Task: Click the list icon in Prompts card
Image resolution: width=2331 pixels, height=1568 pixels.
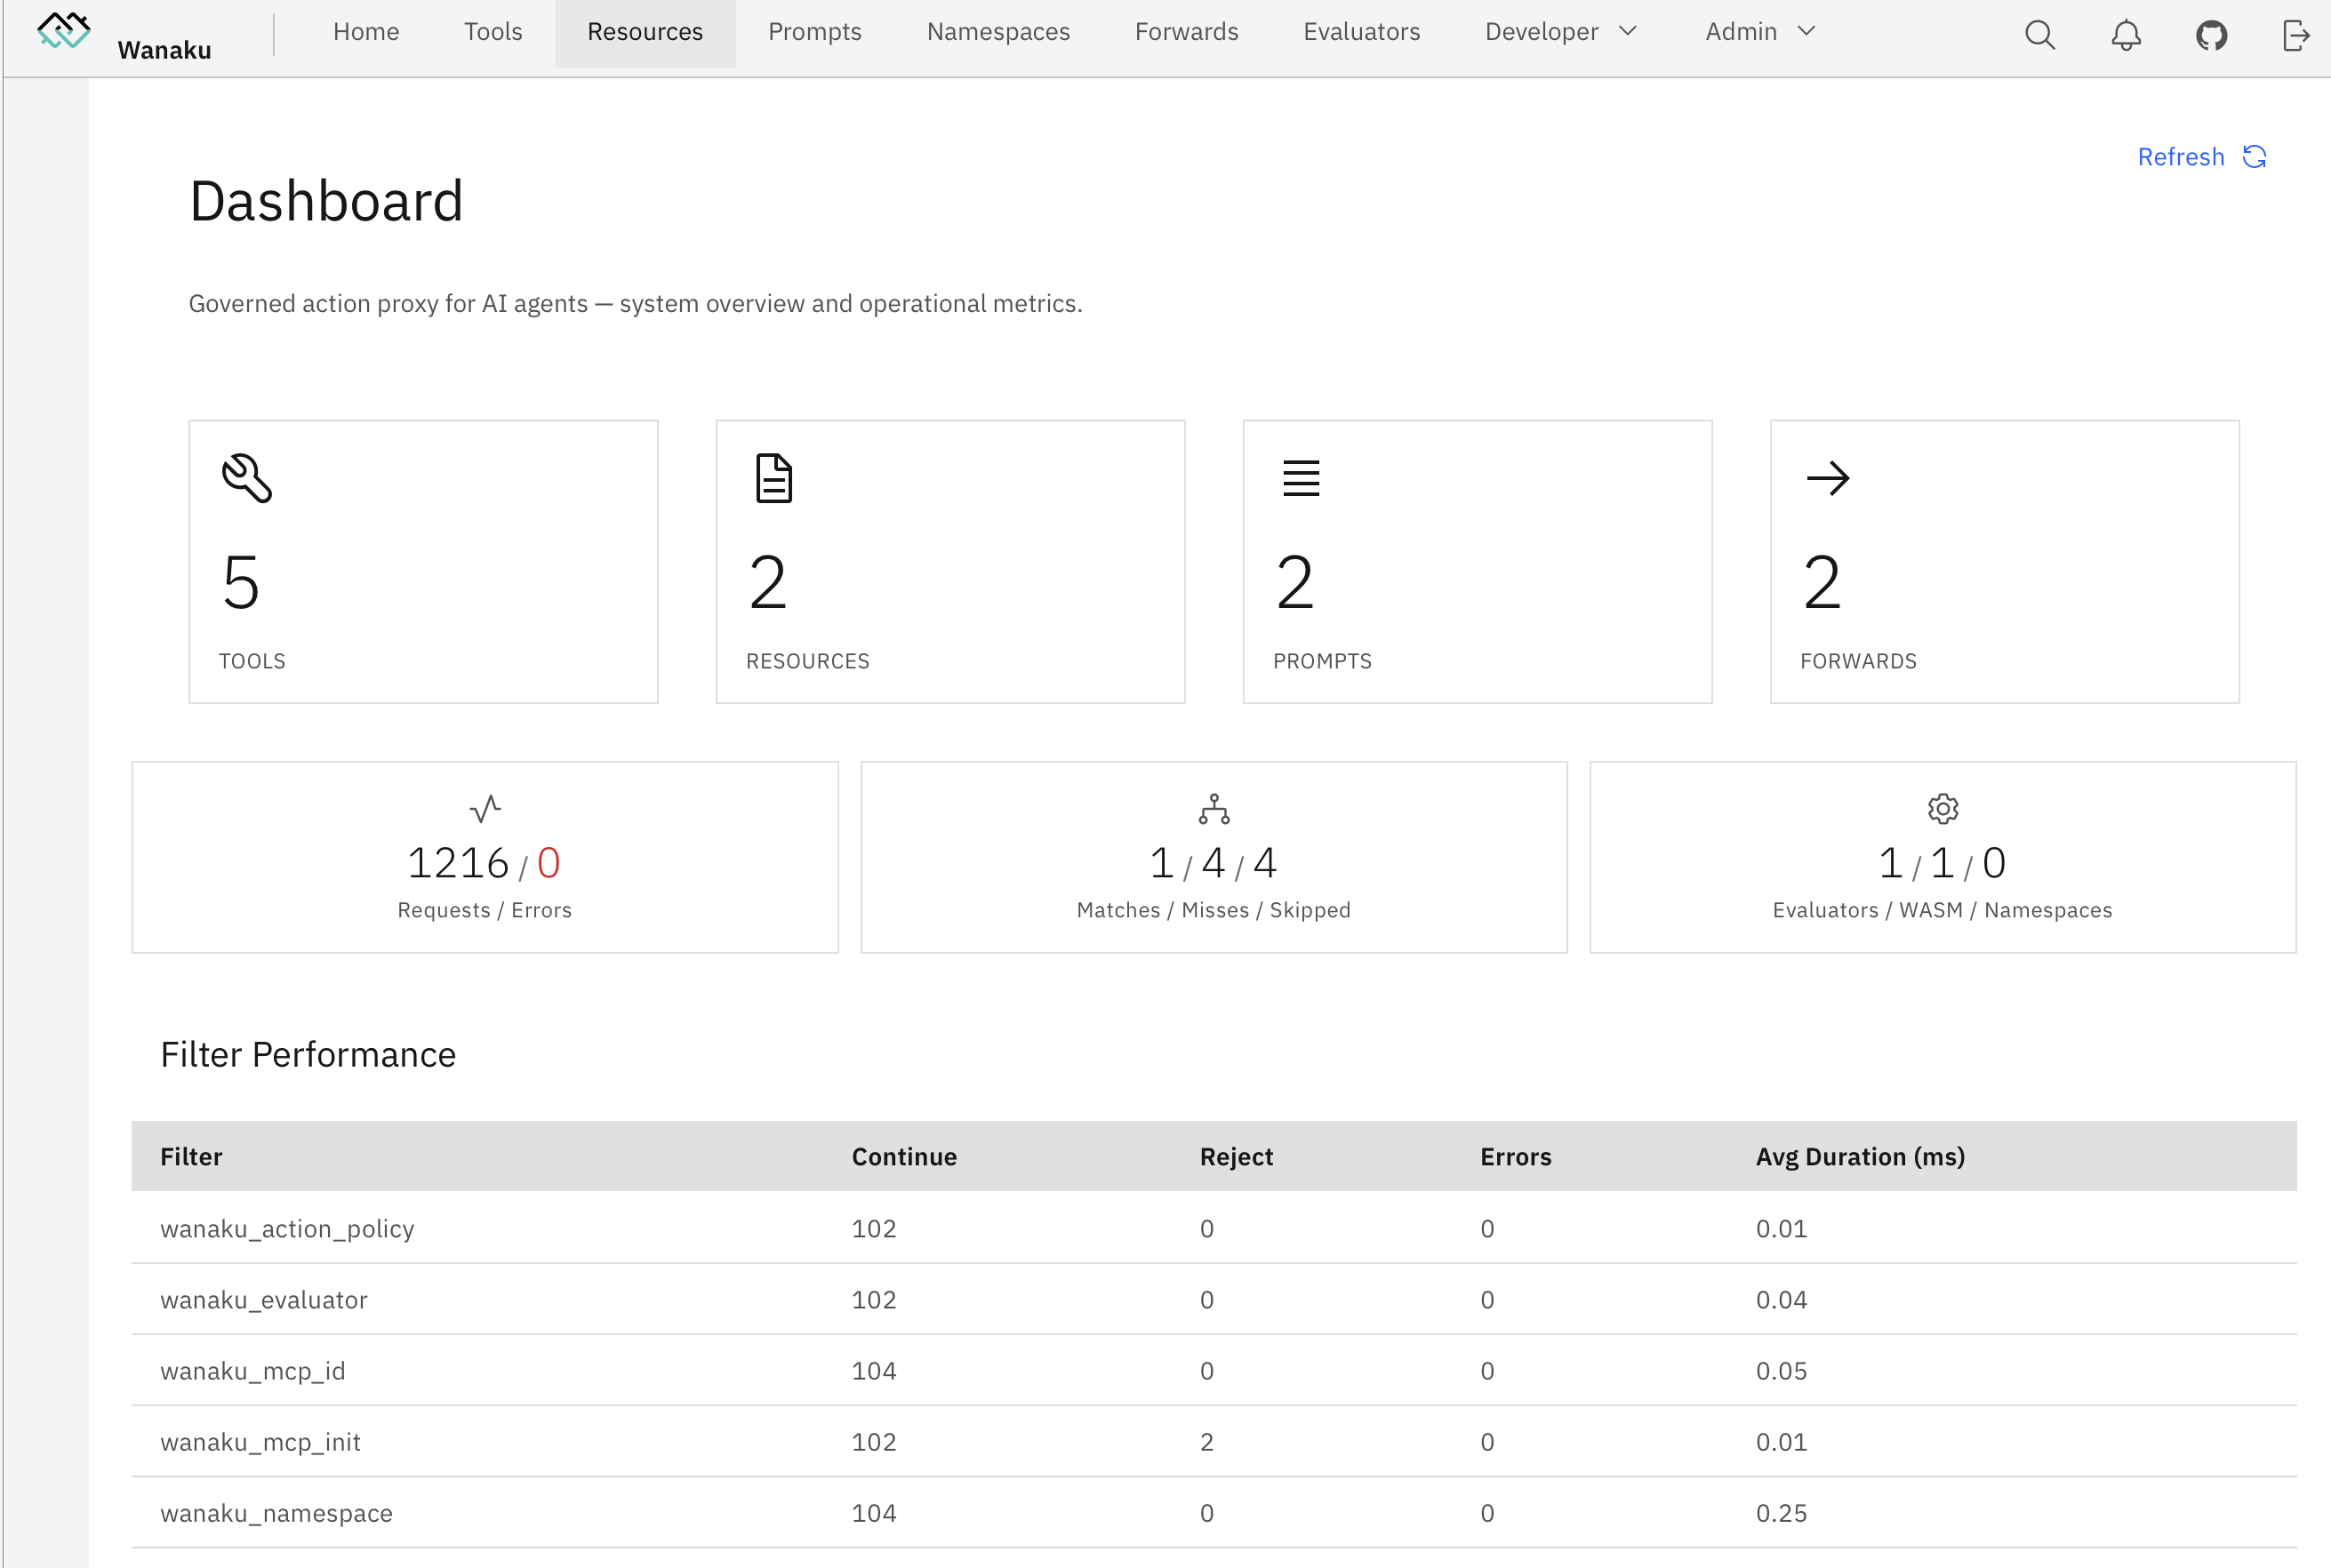Action: [1301, 478]
